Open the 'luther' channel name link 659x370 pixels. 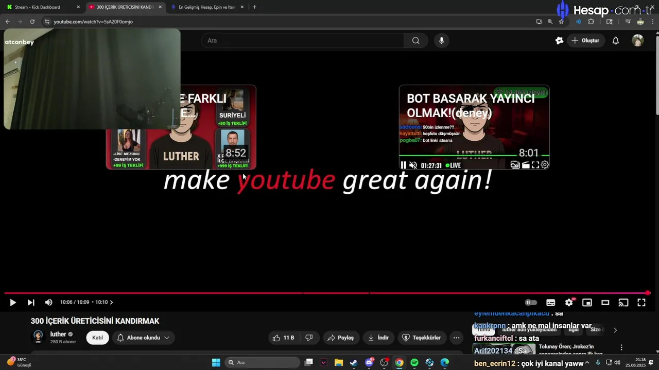(58, 334)
